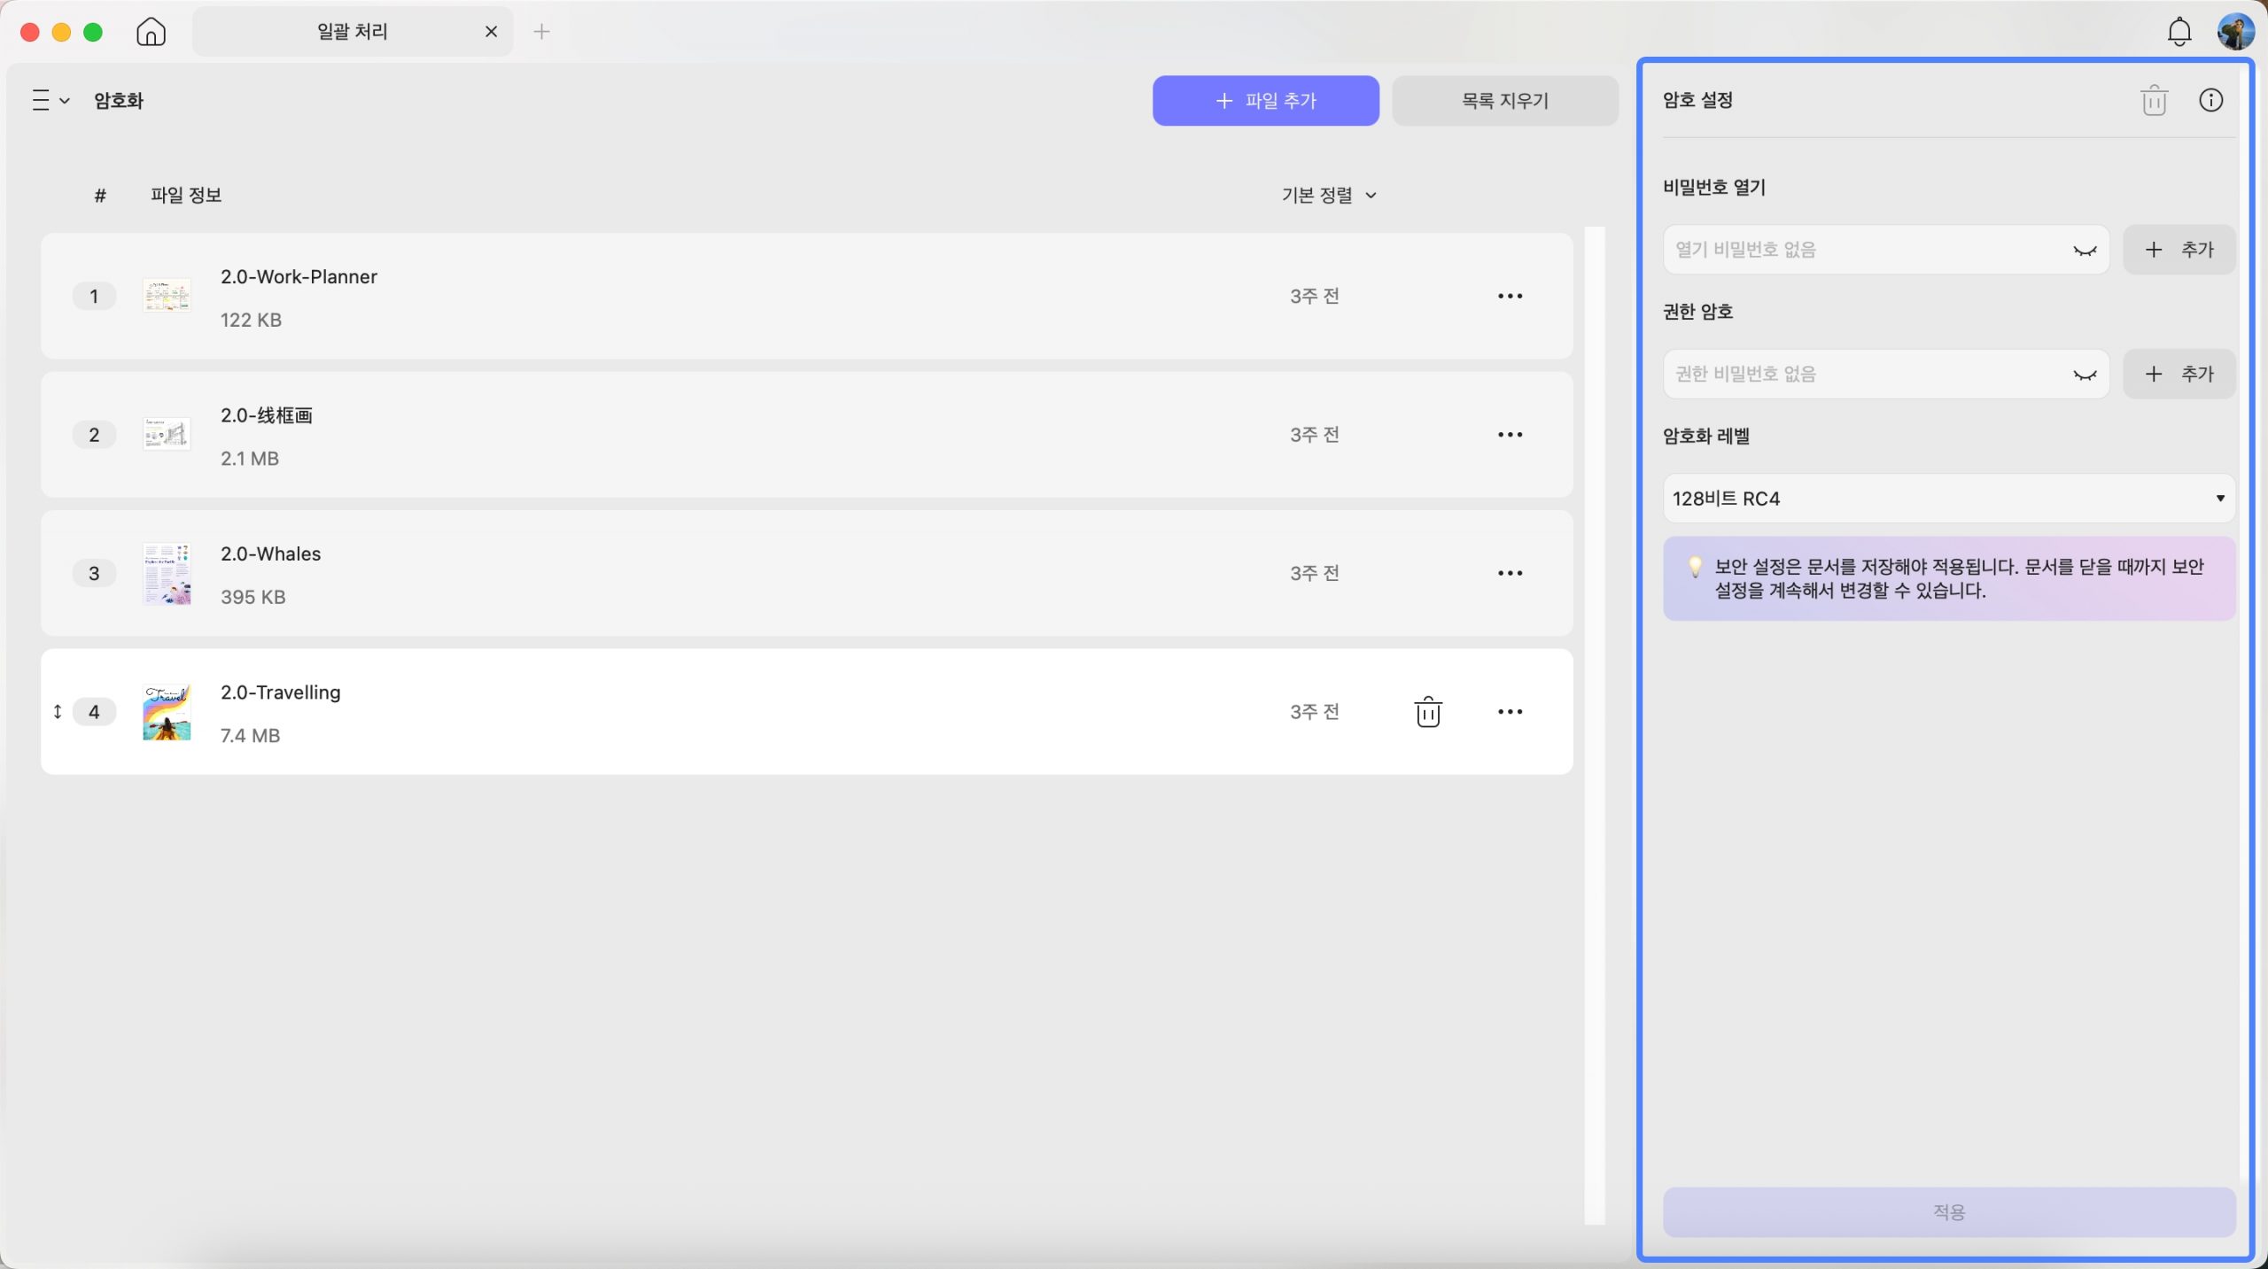Open the user profile avatar

[2235, 32]
